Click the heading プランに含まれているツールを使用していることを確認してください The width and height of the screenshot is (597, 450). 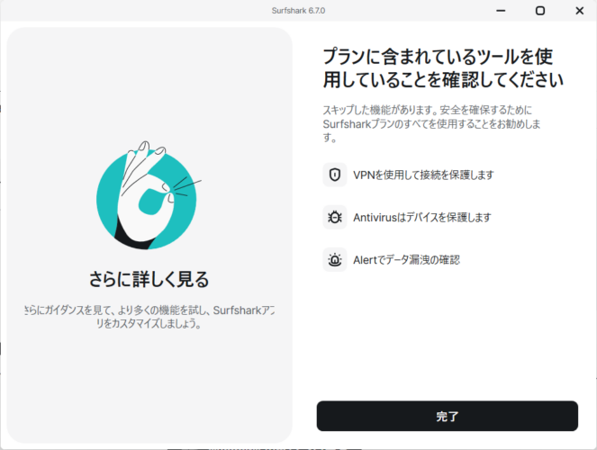443,67
